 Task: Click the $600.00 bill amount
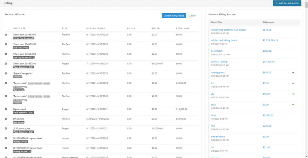(267, 51)
